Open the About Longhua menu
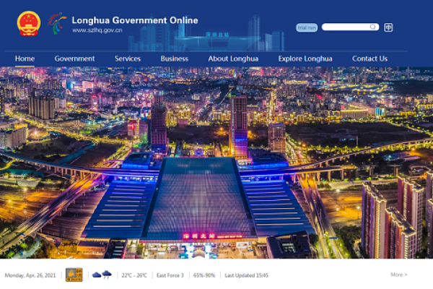433x289 pixels. (x=233, y=59)
